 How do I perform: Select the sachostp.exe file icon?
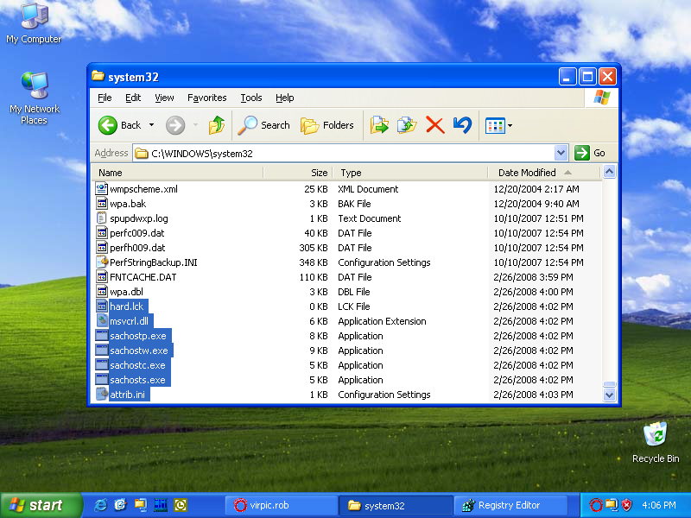click(x=101, y=336)
